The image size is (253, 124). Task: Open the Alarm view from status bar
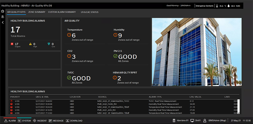point(10,121)
